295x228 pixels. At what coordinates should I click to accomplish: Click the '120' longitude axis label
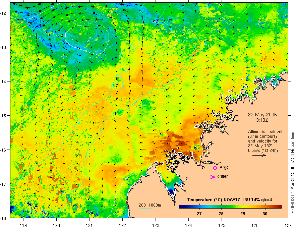point(56,225)
